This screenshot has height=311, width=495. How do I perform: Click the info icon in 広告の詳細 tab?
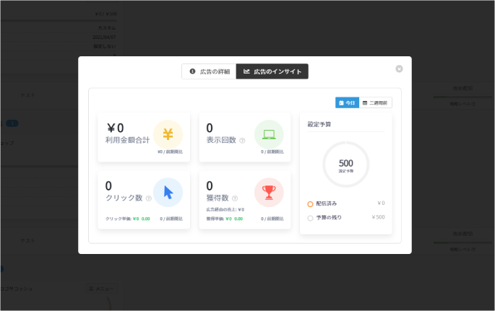pos(192,71)
